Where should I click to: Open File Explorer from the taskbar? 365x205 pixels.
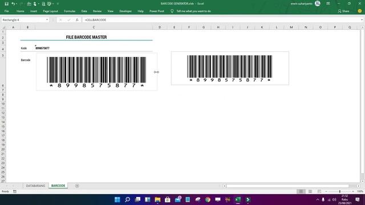pyautogui.click(x=157, y=199)
